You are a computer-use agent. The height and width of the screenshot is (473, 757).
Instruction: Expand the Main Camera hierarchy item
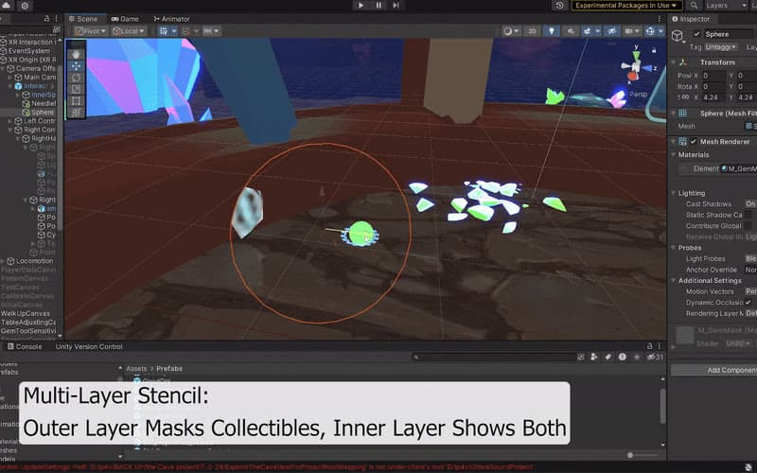[10, 78]
